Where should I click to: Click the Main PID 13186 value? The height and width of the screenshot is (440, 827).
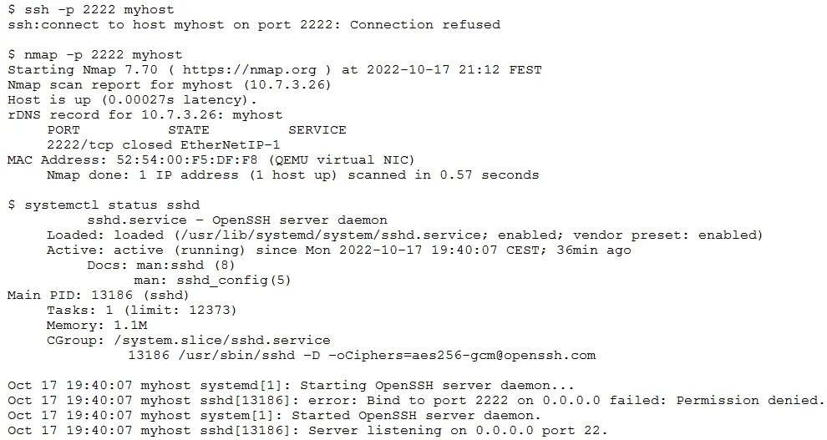pos(112,295)
